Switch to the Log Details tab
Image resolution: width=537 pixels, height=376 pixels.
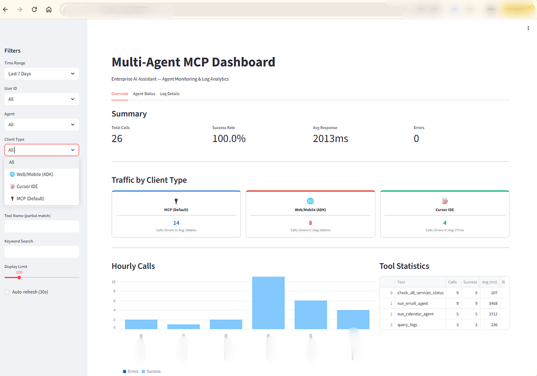point(170,93)
